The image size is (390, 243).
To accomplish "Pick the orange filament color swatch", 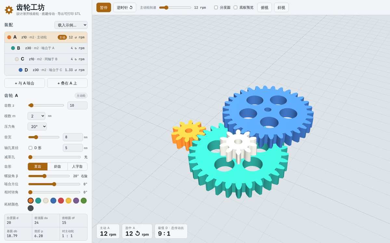I will pyautogui.click(x=31, y=201).
